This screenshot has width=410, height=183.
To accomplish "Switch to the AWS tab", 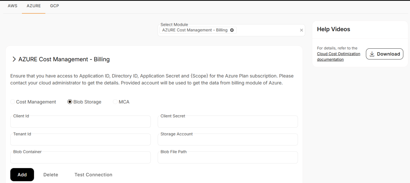I will [x=13, y=6].
